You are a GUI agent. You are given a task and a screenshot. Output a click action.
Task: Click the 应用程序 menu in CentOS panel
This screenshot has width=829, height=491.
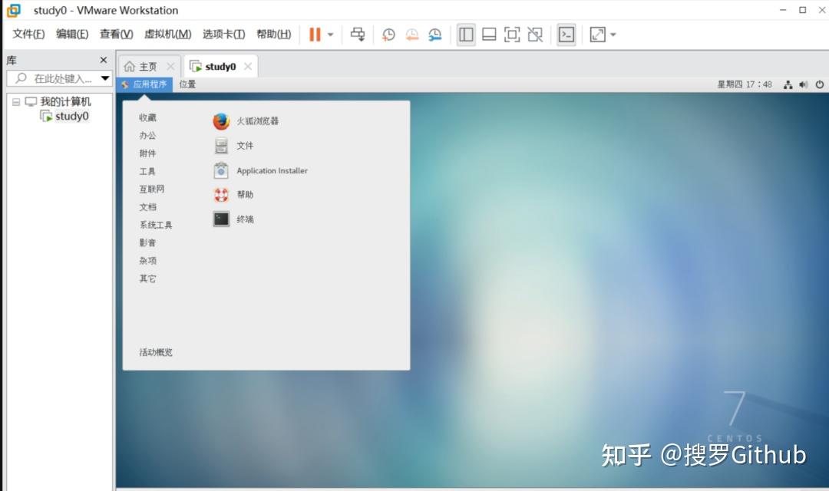[x=144, y=84]
